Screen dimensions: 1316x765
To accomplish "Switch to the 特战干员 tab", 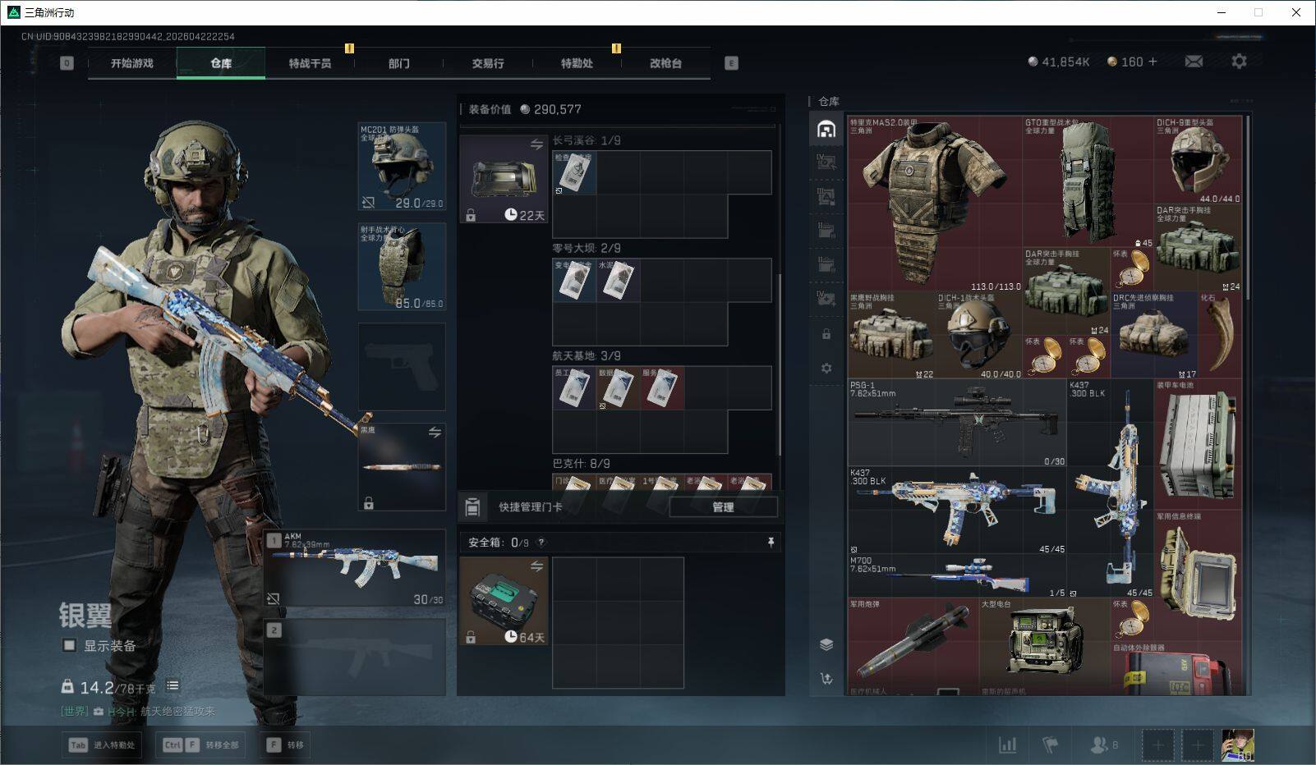I will [310, 63].
